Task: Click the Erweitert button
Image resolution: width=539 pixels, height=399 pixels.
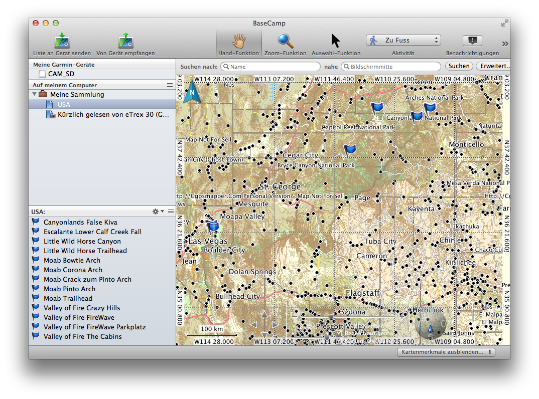Action: [494, 66]
